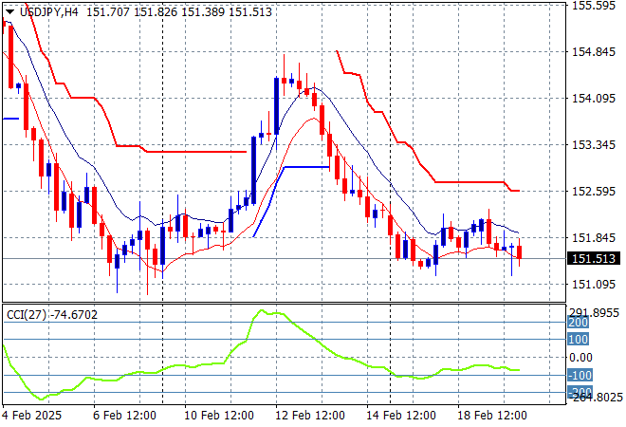Click the chart menu triangle beside USDJPY
The width and height of the screenshot is (626, 427).
point(9,9)
